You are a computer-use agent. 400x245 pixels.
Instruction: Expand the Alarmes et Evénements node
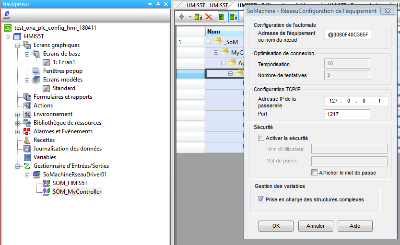(17, 132)
